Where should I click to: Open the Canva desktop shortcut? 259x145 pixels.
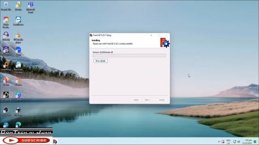pyautogui.click(x=18, y=96)
